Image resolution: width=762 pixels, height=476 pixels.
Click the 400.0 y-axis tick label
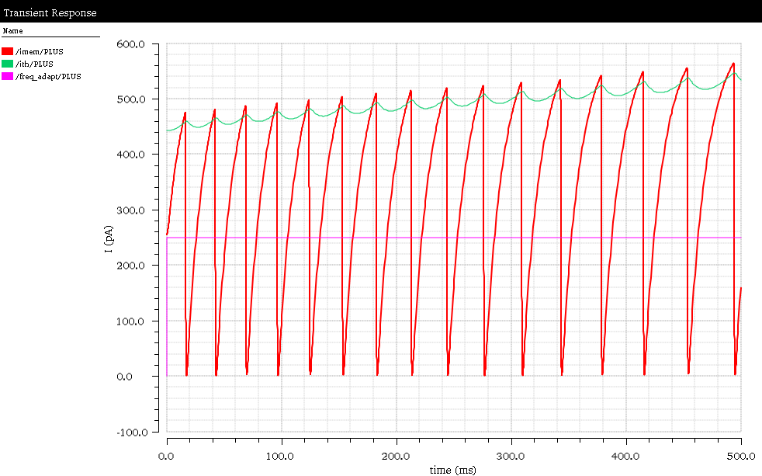(x=130, y=155)
